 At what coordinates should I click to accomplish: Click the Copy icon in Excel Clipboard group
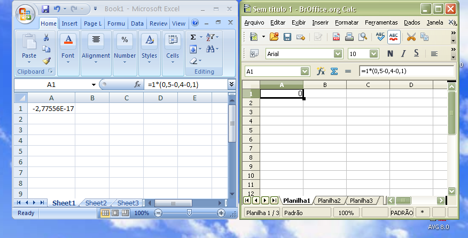pos(46,49)
